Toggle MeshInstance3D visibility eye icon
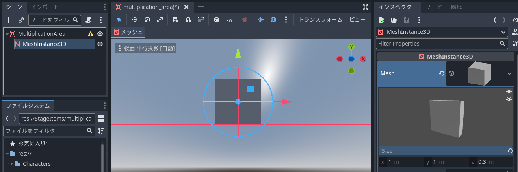 coord(100,44)
